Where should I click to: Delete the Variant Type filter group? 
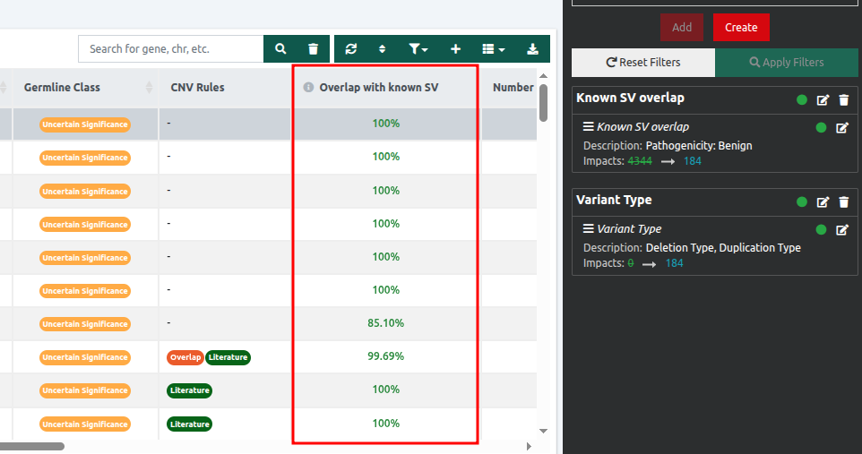[843, 202]
